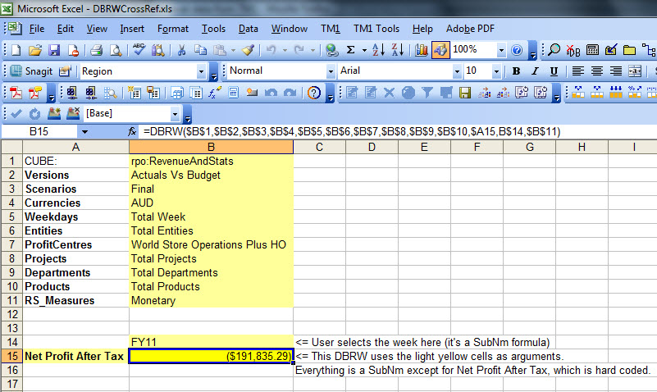
Task: Toggle Underline formatting
Action: (554, 71)
